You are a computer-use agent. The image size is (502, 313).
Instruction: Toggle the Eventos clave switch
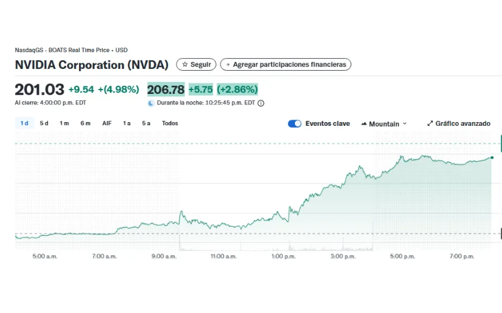(x=294, y=123)
